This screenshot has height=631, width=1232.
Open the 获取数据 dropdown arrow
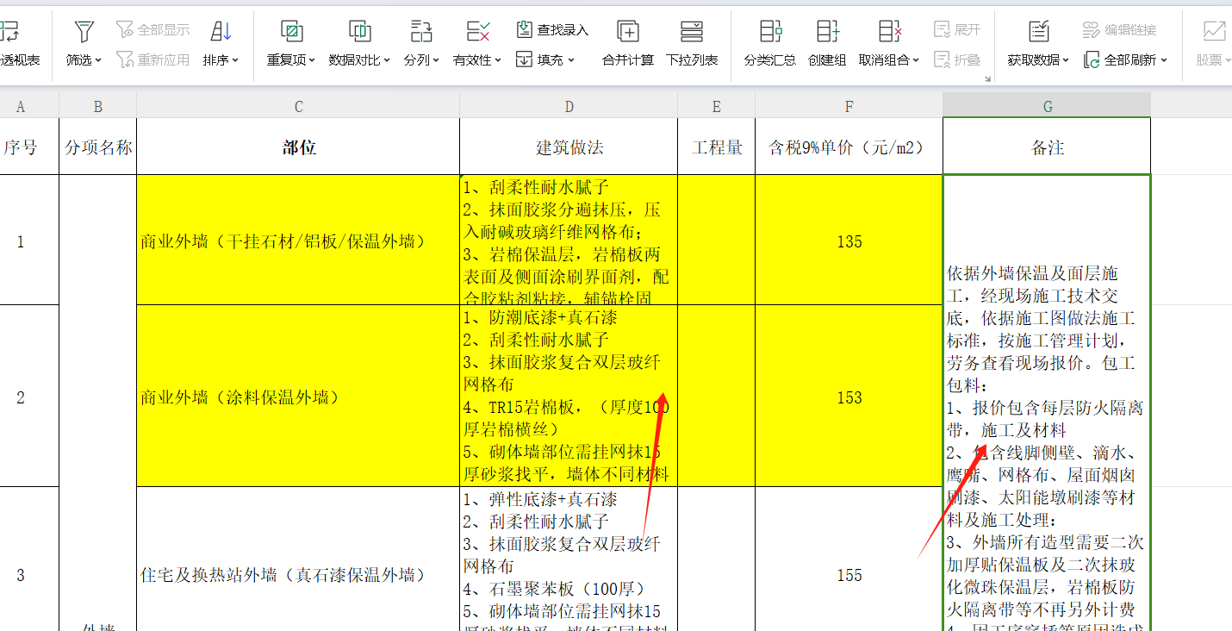[x=1066, y=60]
